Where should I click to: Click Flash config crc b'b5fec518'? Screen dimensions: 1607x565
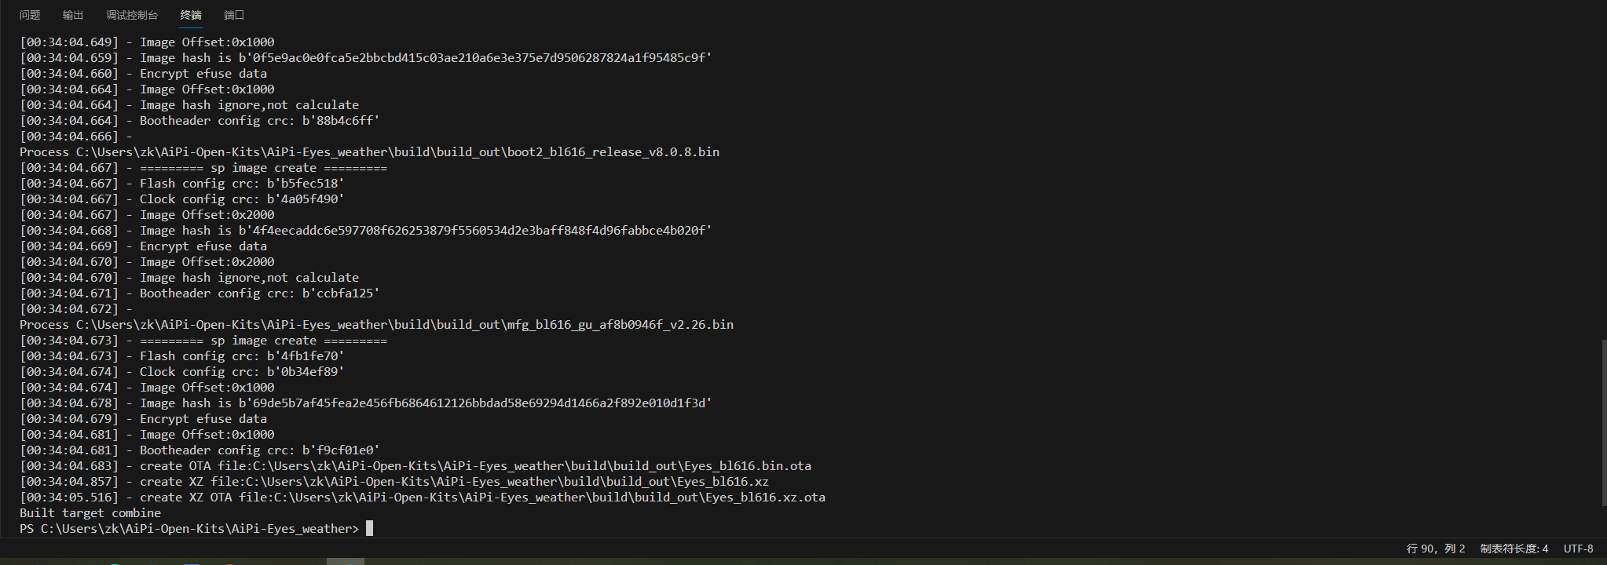click(242, 184)
